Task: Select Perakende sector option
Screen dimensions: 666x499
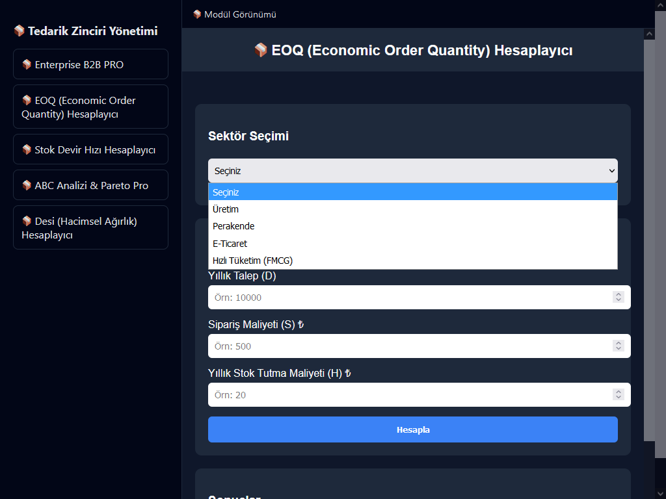Action: click(x=412, y=226)
